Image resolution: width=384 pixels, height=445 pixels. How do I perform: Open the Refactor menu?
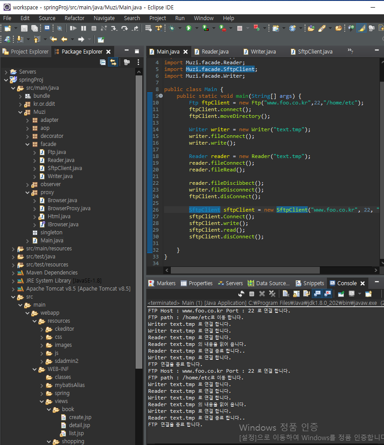74,18
